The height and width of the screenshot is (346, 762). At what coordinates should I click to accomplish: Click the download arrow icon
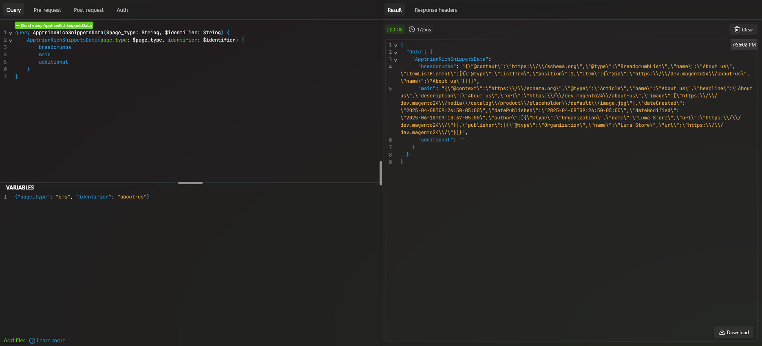(722, 332)
